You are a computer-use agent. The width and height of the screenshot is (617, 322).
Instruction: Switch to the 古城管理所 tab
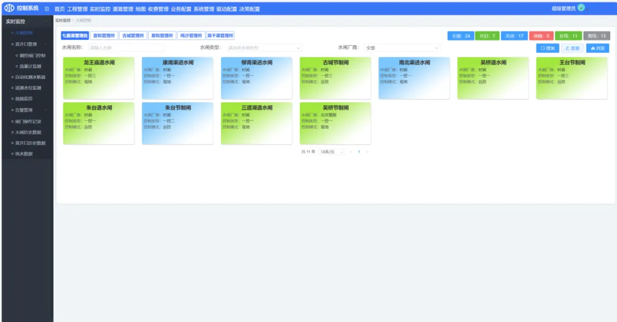[133, 35]
